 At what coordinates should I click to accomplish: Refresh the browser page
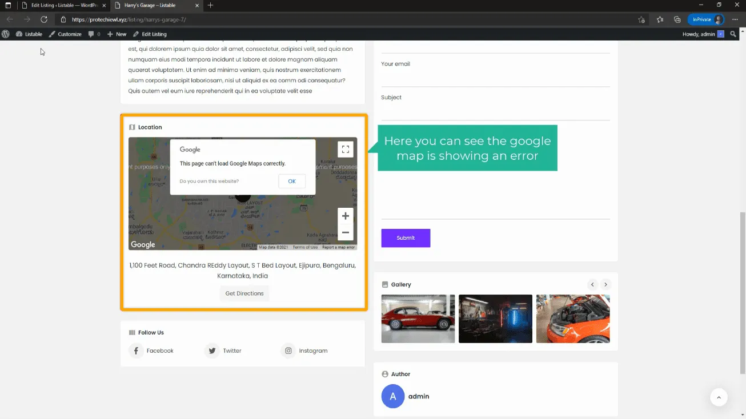[44, 19]
